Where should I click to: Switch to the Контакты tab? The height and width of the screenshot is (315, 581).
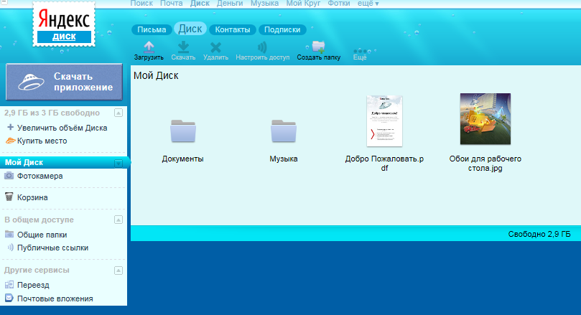[232, 29]
